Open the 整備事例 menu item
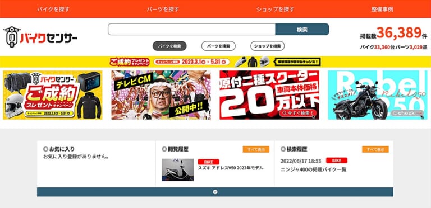Image resolution: width=431 pixels, height=208 pixels. tap(382, 10)
